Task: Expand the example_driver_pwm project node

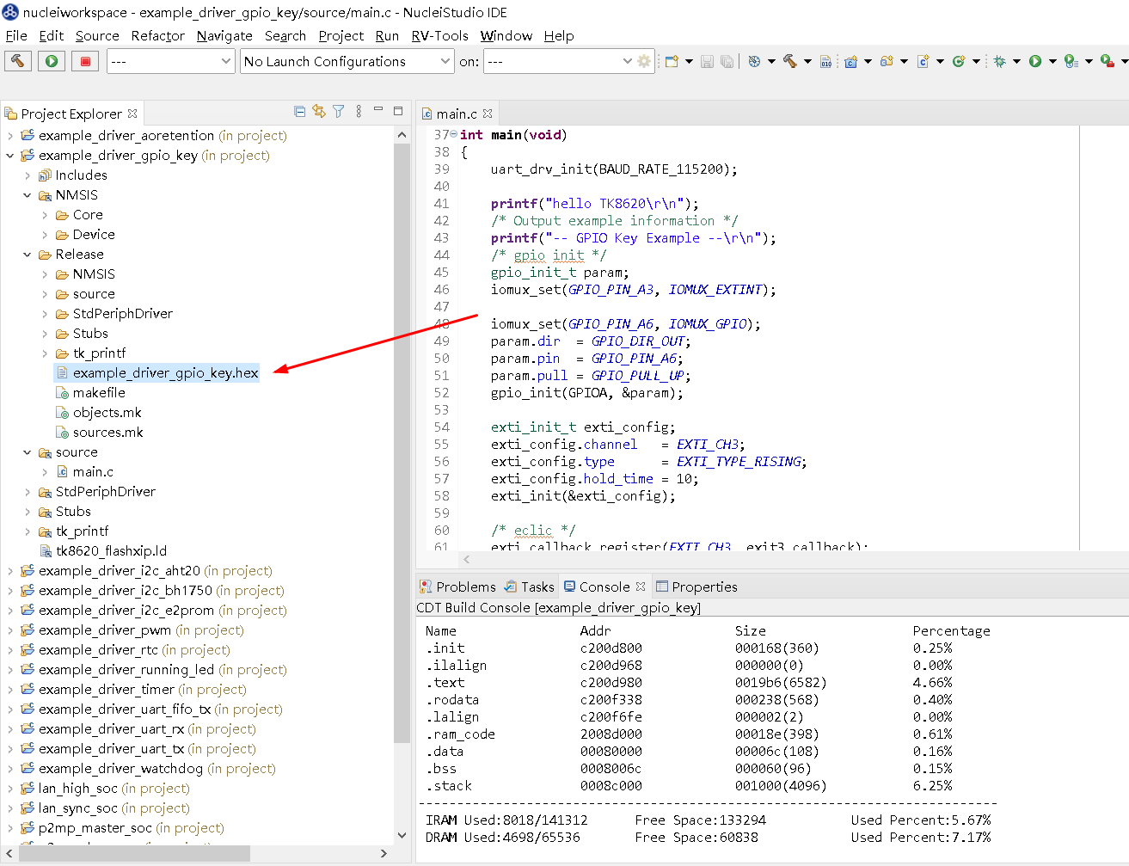Action: 10,630
